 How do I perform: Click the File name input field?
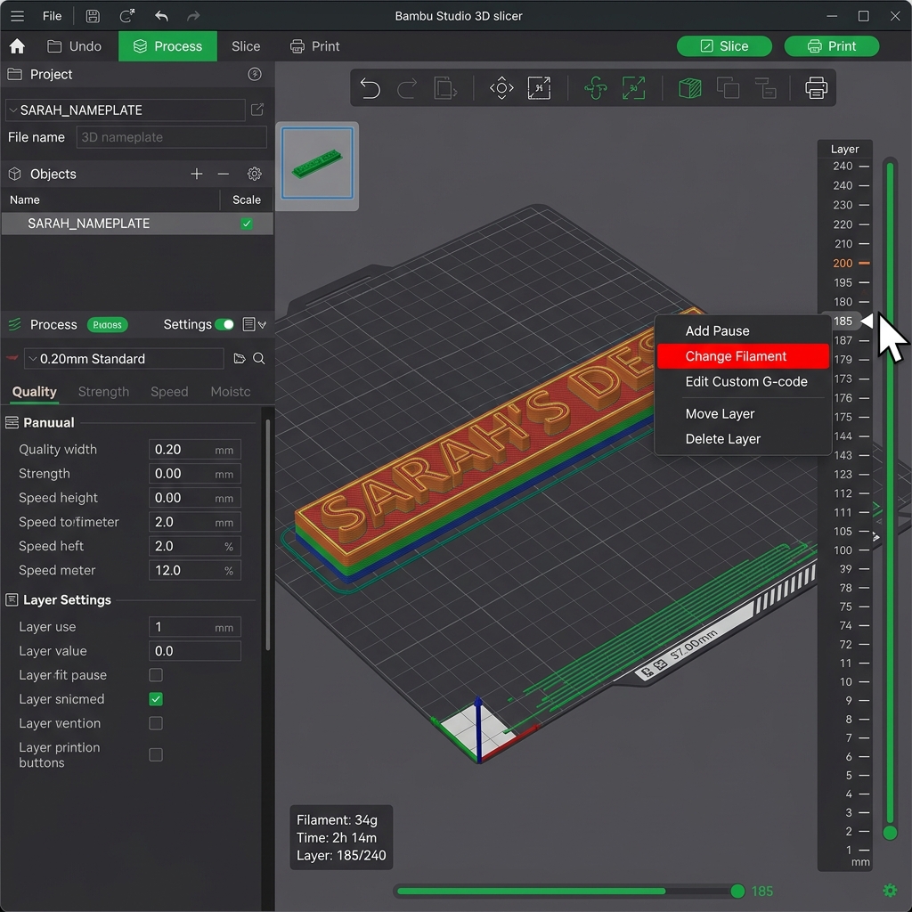click(x=171, y=137)
